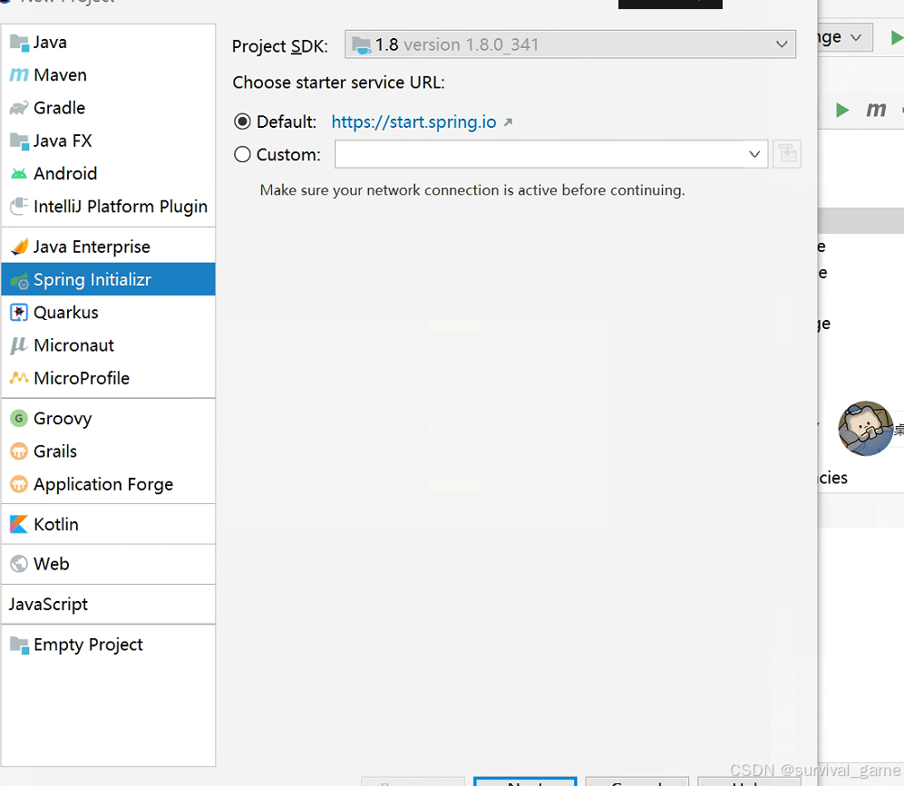Click the custom URL save/import icon button

787,154
